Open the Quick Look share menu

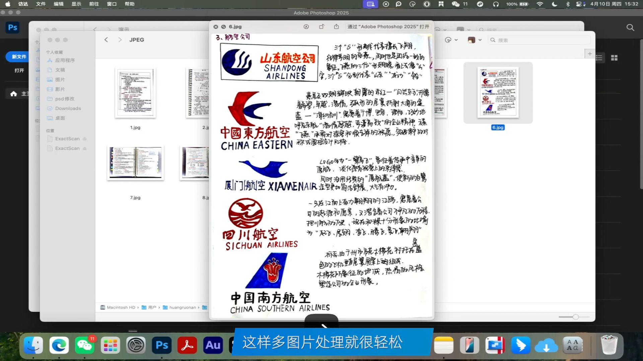coord(336,27)
